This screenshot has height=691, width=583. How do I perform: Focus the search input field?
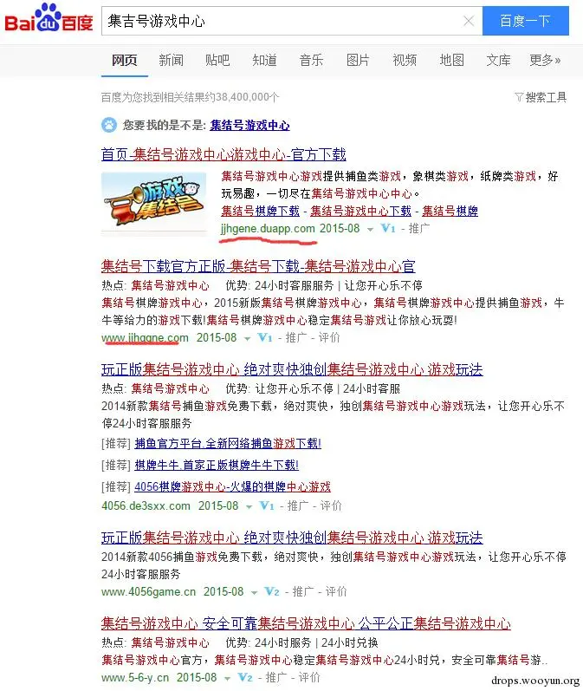tap(282, 21)
